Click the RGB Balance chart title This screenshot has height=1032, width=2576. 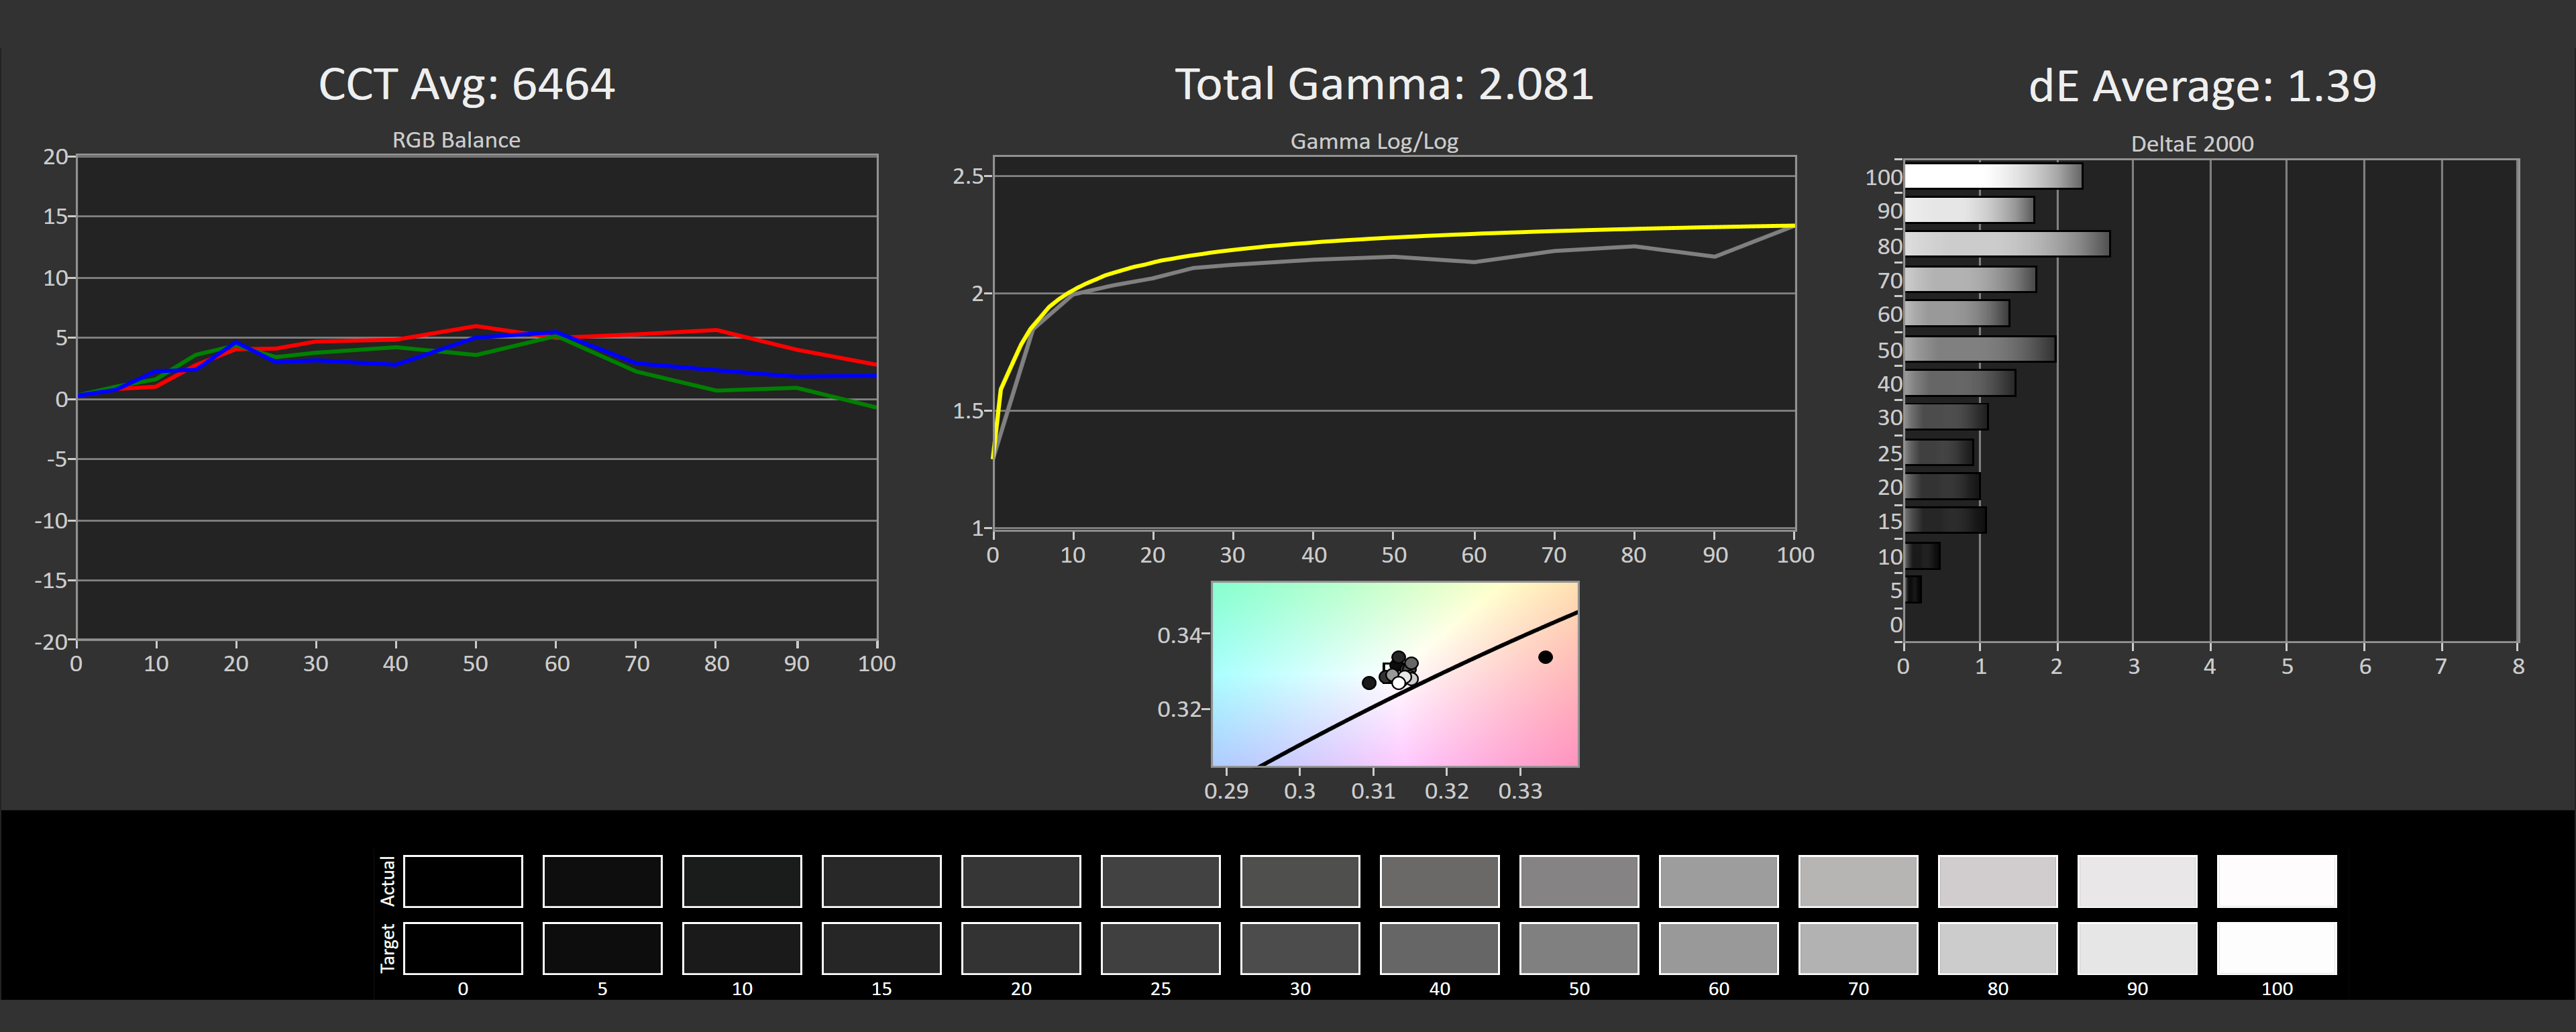click(456, 140)
